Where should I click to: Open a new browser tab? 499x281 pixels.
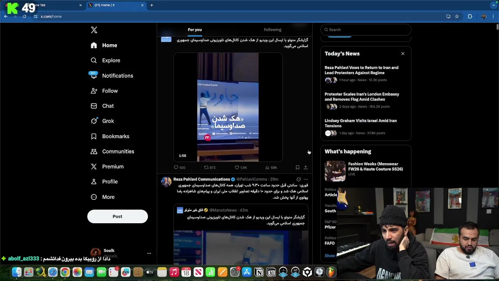click(x=152, y=5)
